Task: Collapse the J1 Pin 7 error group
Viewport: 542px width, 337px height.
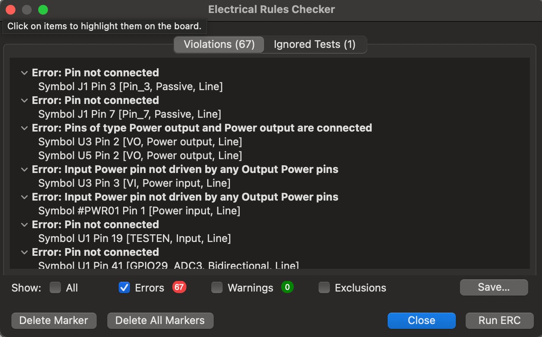Action: coord(24,101)
